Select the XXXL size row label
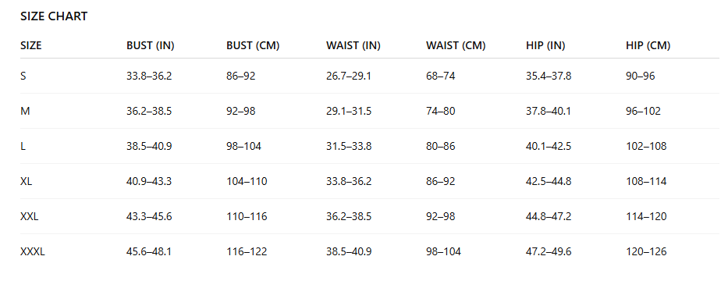Image resolution: width=728 pixels, height=281 pixels. (33, 252)
